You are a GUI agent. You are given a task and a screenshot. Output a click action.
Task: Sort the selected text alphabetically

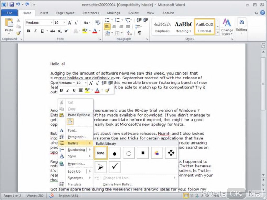[x=129, y=33]
